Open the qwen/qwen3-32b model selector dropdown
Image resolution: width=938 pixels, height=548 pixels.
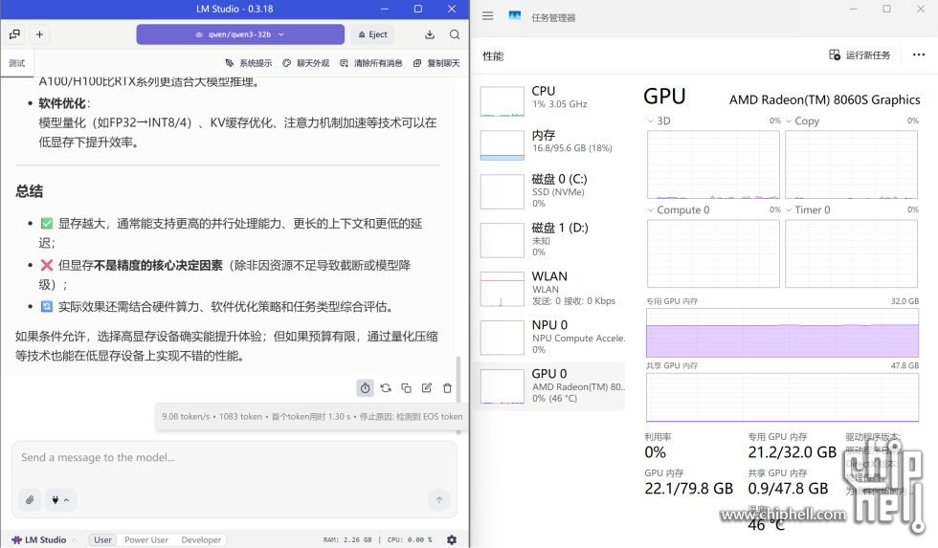tap(240, 34)
